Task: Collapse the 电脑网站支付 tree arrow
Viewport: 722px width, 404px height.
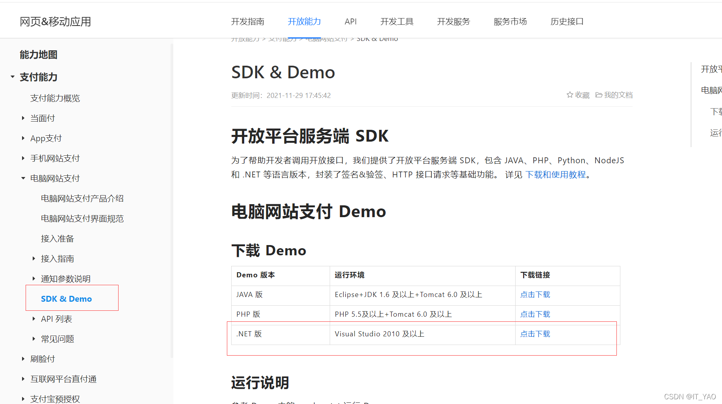Action: (23, 178)
